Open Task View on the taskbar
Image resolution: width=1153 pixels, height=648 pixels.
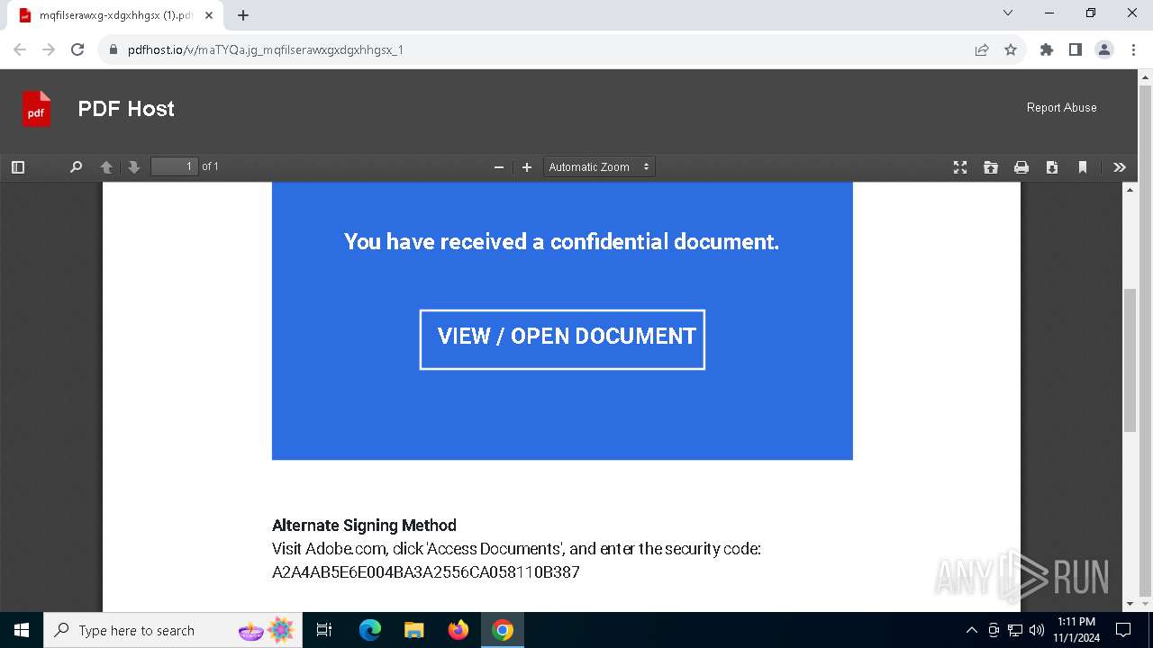coord(325,630)
